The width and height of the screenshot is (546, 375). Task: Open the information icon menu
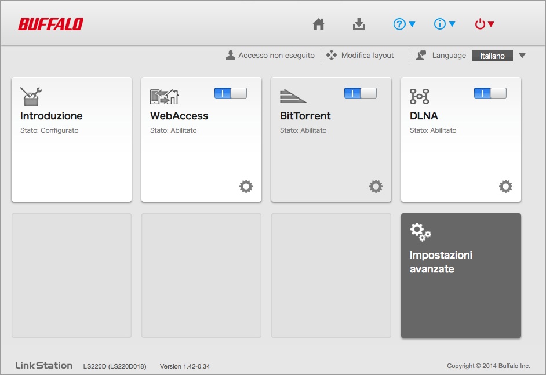tap(445, 24)
